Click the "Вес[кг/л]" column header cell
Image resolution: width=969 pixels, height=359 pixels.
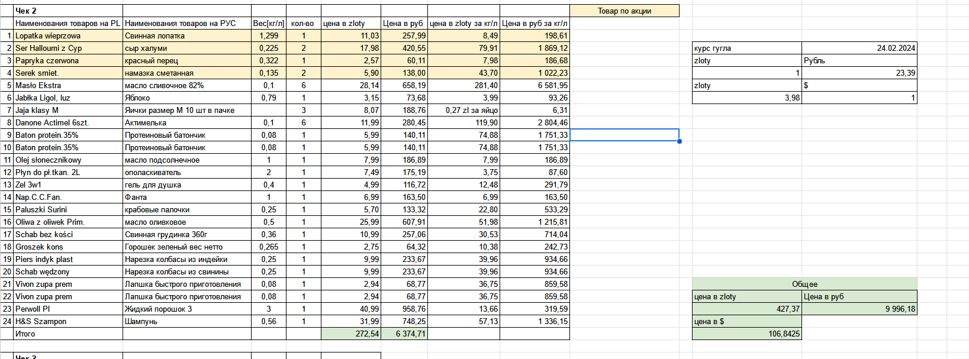(x=268, y=23)
